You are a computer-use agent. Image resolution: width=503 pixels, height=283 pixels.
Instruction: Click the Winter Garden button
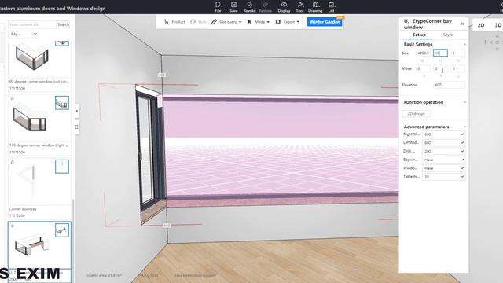pos(325,22)
